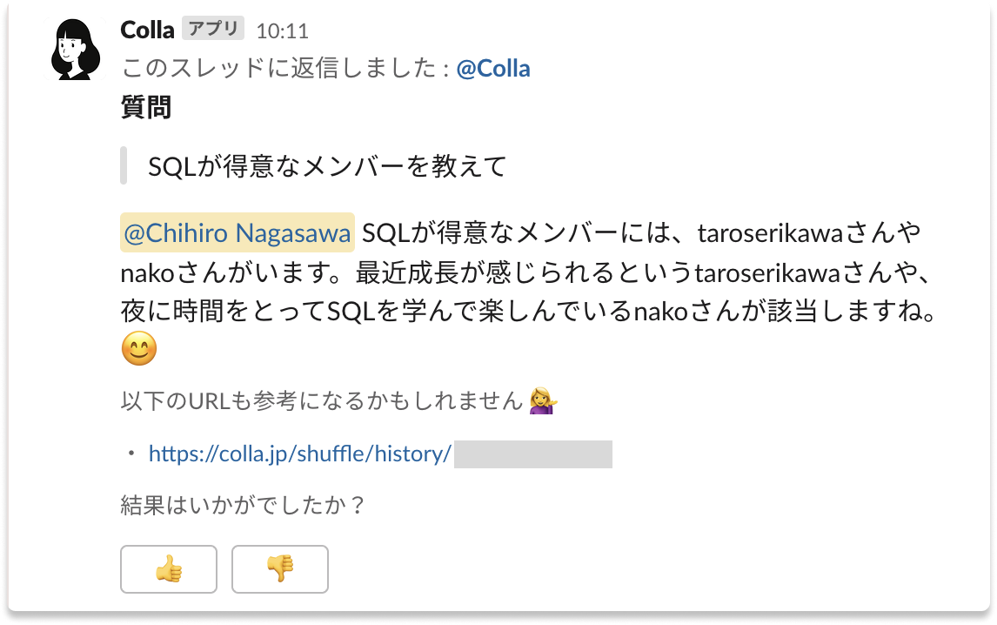Click the gray redacted block after URL
The height and width of the screenshot is (625, 997).
coord(533,454)
